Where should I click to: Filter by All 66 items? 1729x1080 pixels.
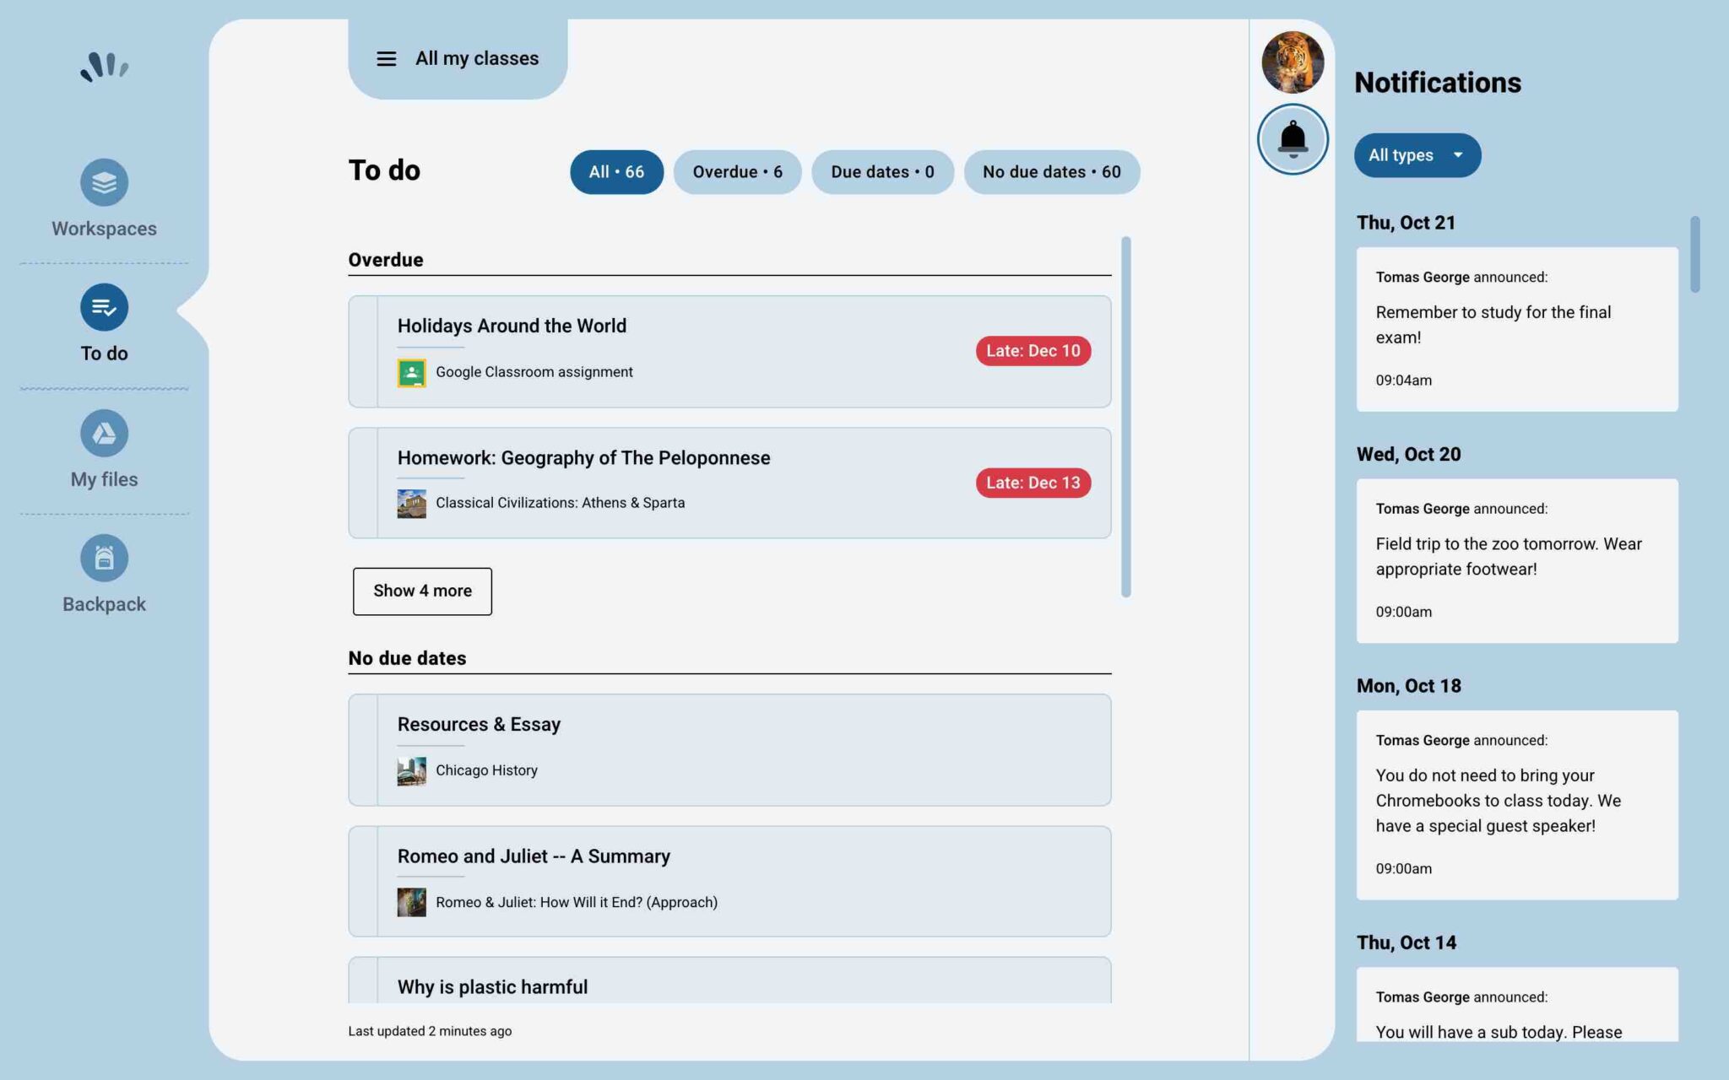(x=616, y=172)
